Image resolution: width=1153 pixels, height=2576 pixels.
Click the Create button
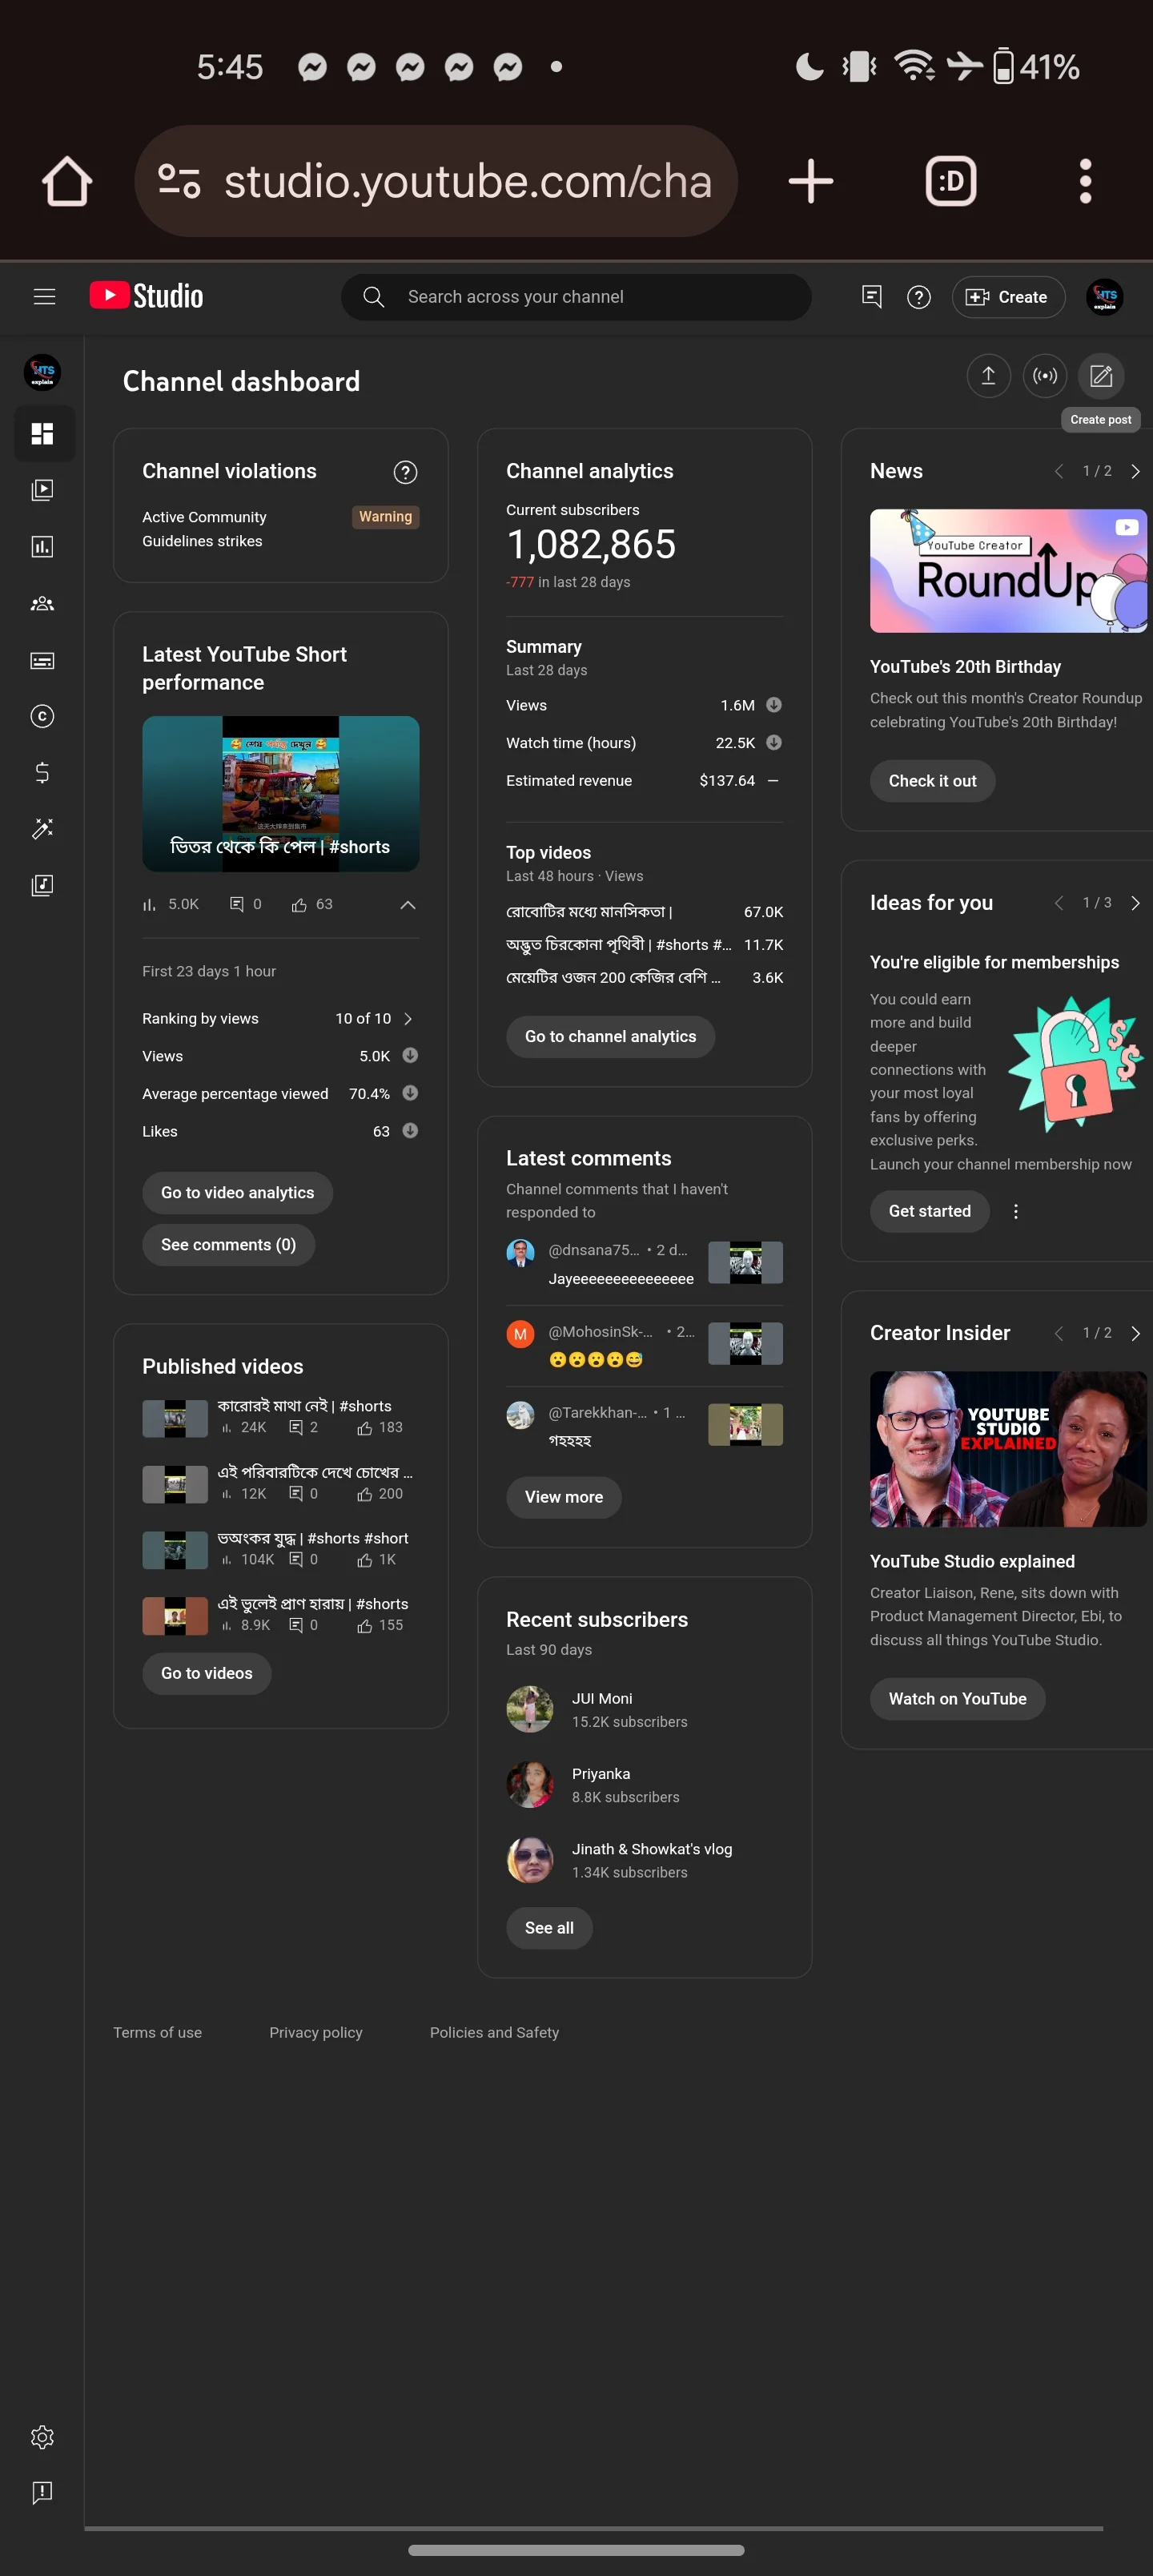(1007, 297)
